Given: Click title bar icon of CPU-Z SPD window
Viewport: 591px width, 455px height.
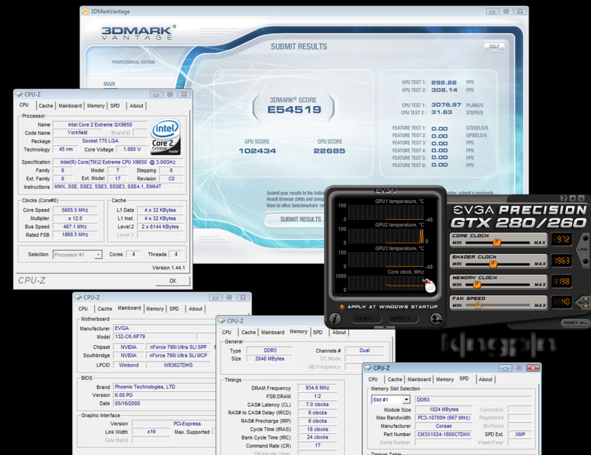Looking at the screenshot, I should (368, 368).
